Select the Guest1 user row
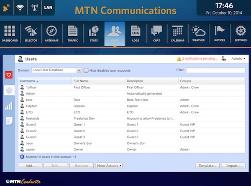The height and width of the screenshot is (186, 251). (132, 125)
